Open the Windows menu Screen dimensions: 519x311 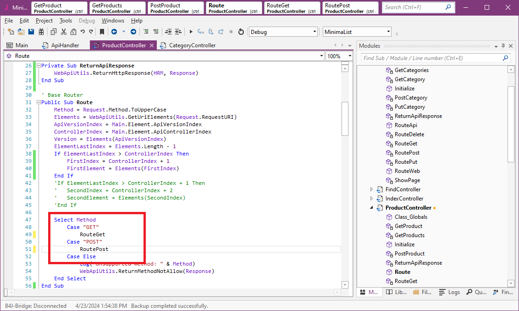[x=113, y=21]
